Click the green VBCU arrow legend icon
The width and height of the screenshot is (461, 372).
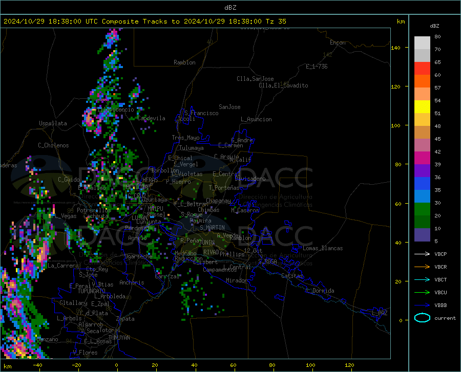[x=422, y=293]
